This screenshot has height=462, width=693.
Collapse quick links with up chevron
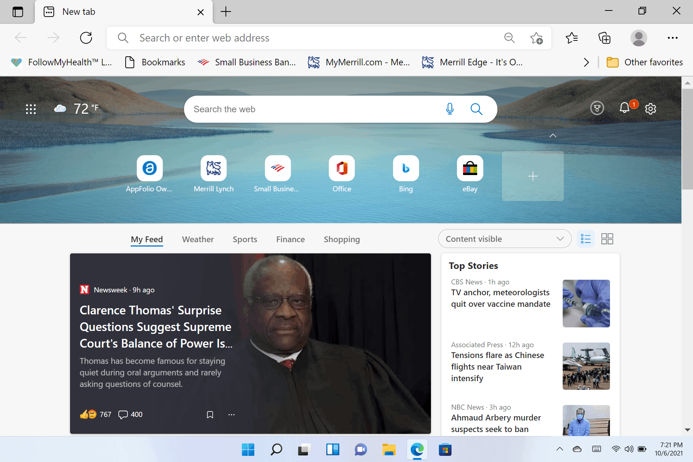pyautogui.click(x=553, y=136)
